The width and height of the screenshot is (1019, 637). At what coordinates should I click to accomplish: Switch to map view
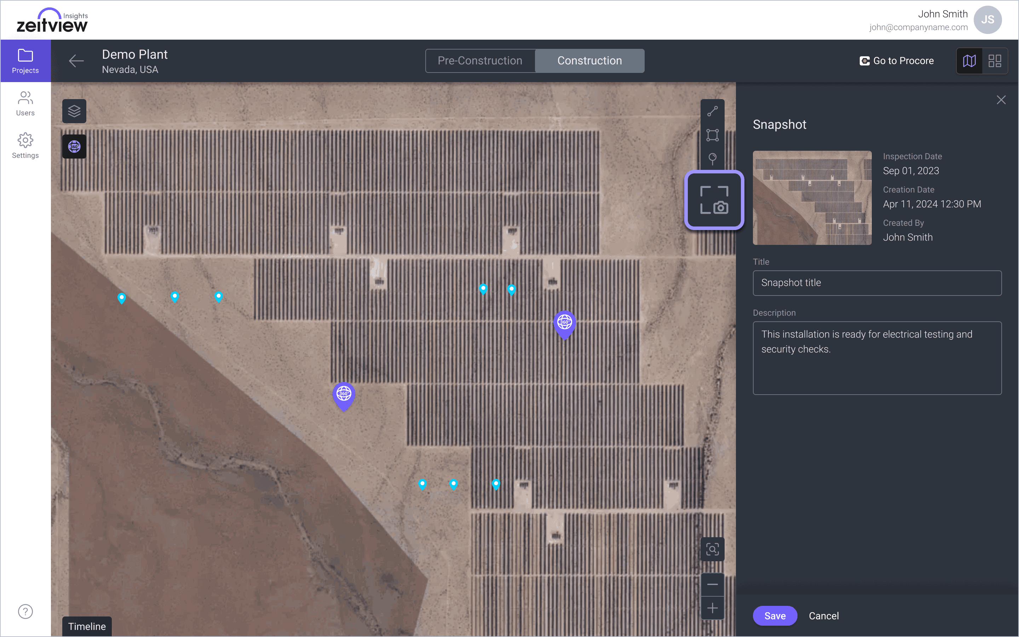pyautogui.click(x=969, y=61)
